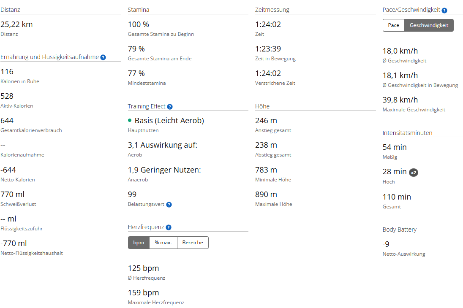This screenshot has height=308, width=463.
Task: Click the Body Battery -9 value
Action: (x=386, y=244)
